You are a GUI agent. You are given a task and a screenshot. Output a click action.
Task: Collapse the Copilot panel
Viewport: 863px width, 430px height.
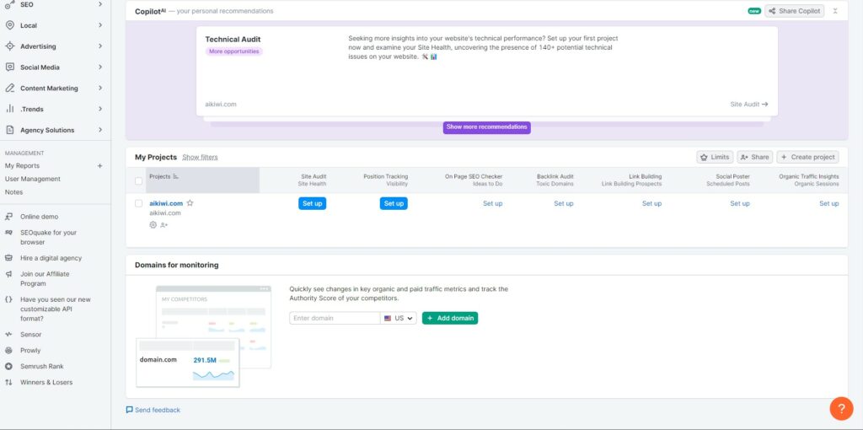point(835,11)
